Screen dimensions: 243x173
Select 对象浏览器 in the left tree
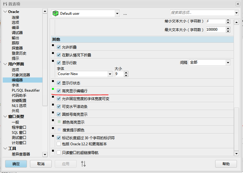coord(21,75)
